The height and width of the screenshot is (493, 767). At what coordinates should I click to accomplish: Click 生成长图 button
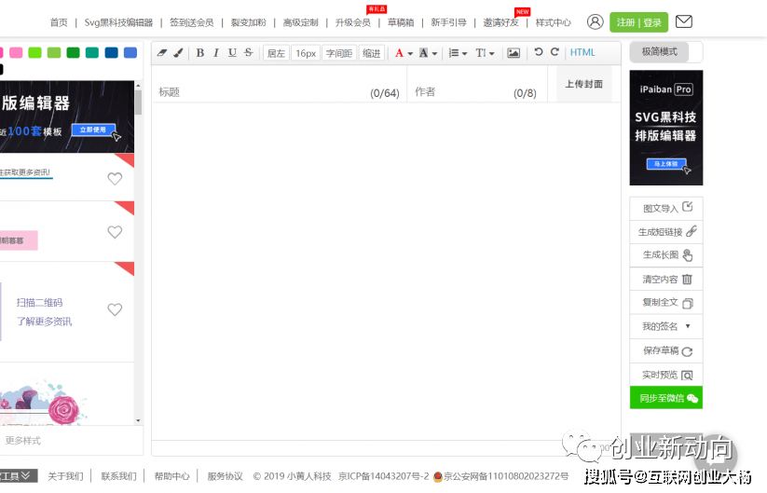666,255
